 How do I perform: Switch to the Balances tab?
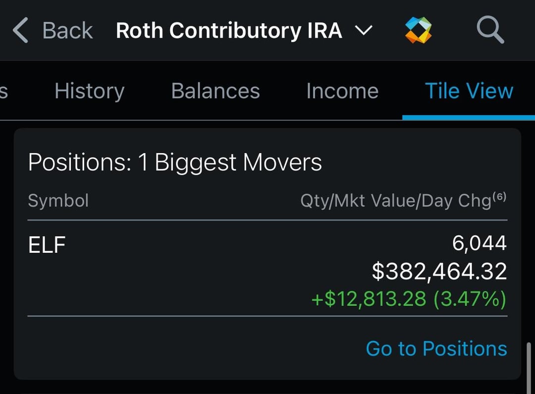click(215, 91)
